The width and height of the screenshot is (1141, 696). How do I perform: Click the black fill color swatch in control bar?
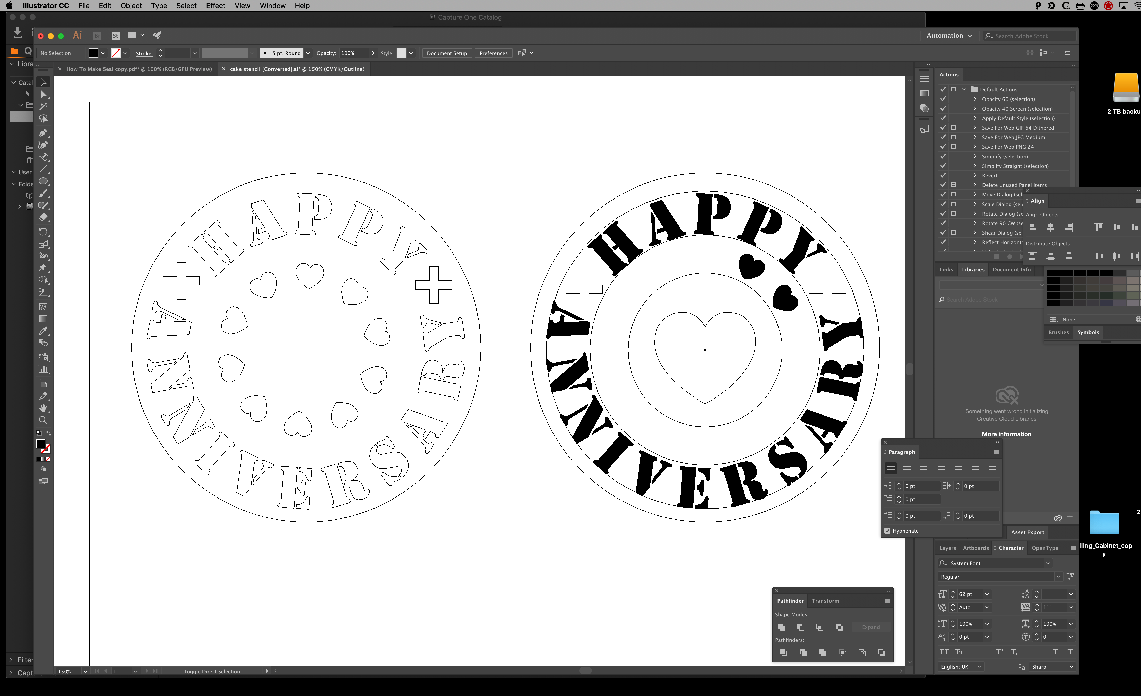point(93,53)
